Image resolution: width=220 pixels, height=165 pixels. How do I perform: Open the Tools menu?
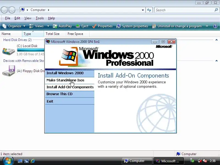coord(40,18)
